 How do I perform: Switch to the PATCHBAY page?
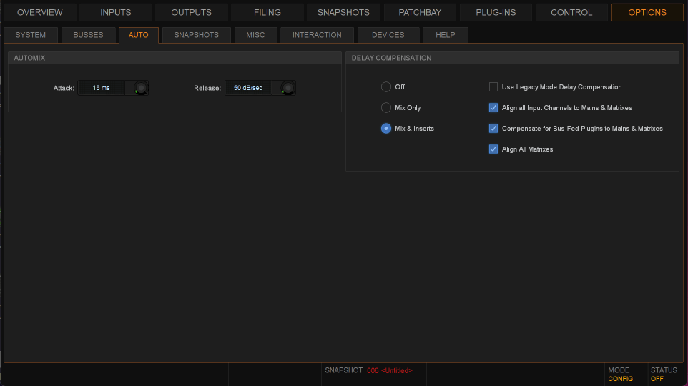point(420,12)
